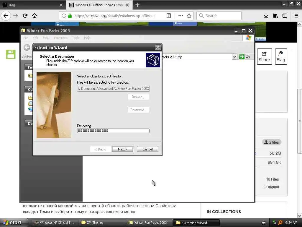Screen dimensions: 302x227
Task: Reload the archive.org page
Action: [25, 16]
